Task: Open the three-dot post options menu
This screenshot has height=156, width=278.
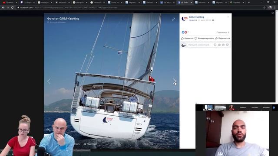Action: [x=228, y=17]
